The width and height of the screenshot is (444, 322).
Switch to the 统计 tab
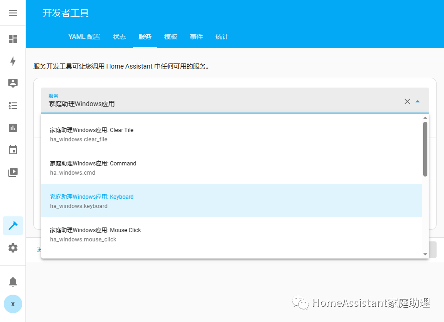pyautogui.click(x=222, y=37)
